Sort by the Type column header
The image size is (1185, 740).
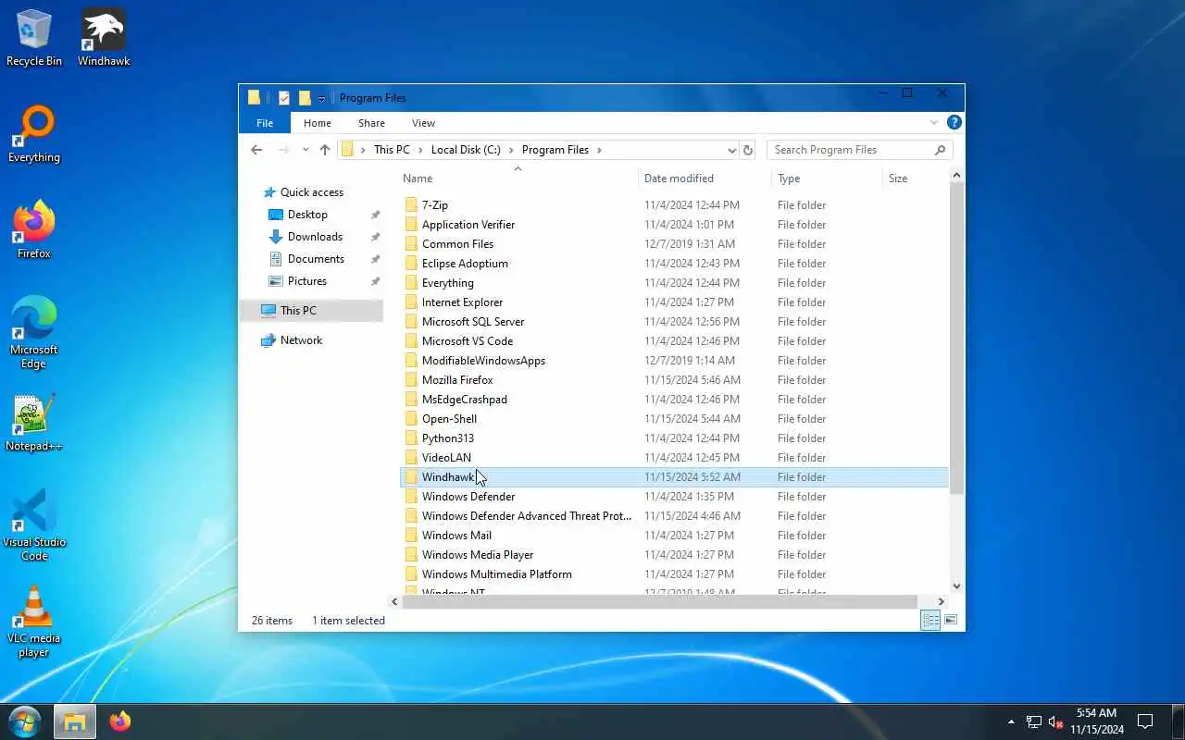(x=828, y=179)
